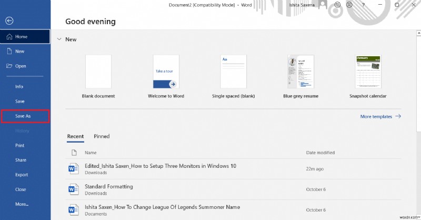The height and width of the screenshot is (220, 421).
Task: Select the Snapshot calendar template
Action: (x=368, y=72)
